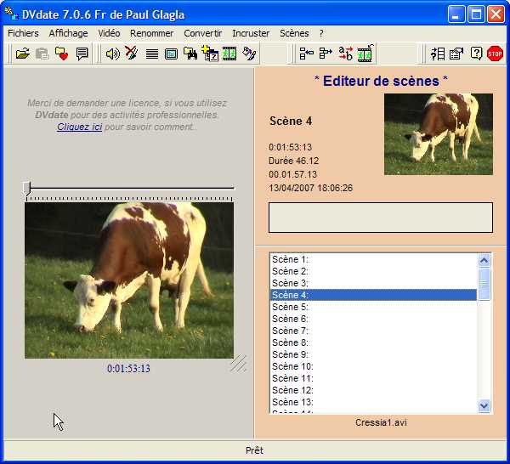Click scene list scrollbar up arrow
Screen dimensions: 510x464
tap(484, 260)
